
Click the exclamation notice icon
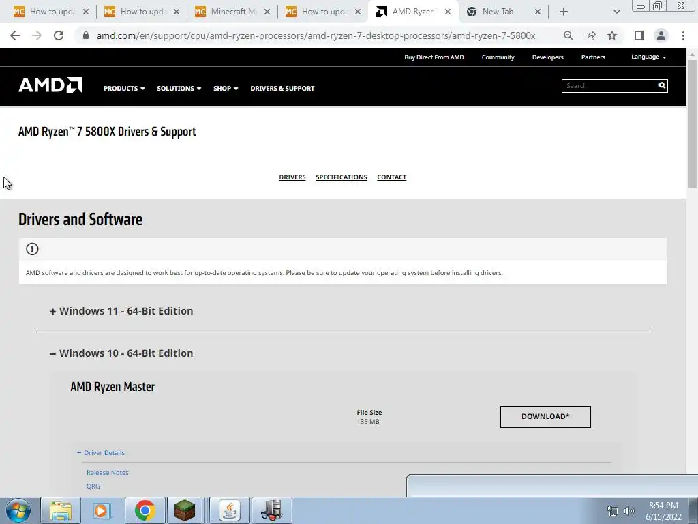[32, 248]
